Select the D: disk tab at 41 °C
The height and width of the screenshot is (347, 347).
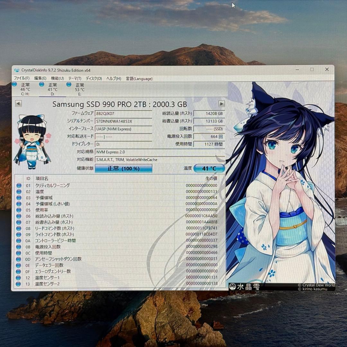(x=52, y=89)
